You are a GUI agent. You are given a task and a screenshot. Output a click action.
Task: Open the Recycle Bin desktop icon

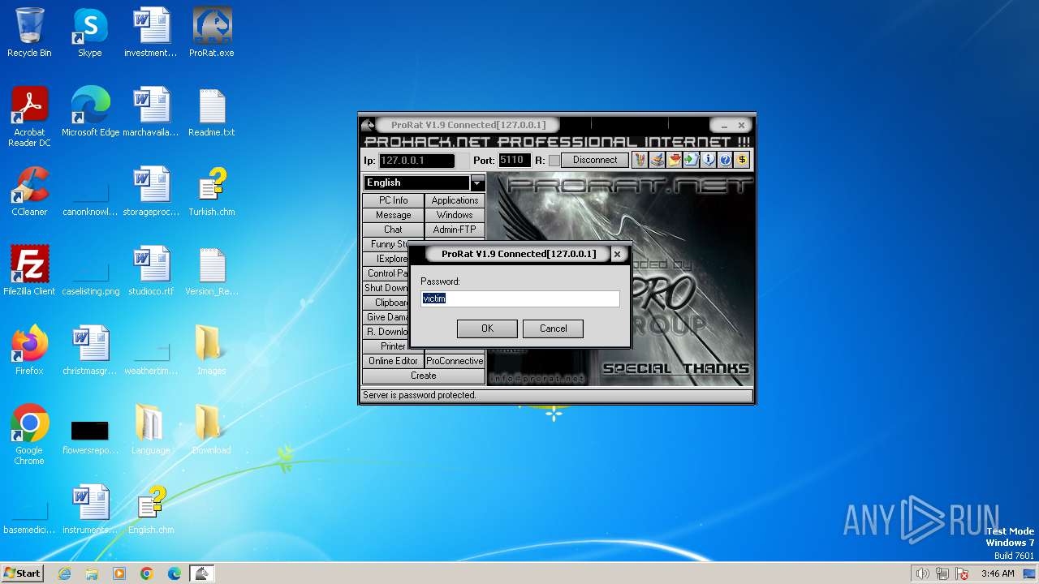(x=29, y=33)
